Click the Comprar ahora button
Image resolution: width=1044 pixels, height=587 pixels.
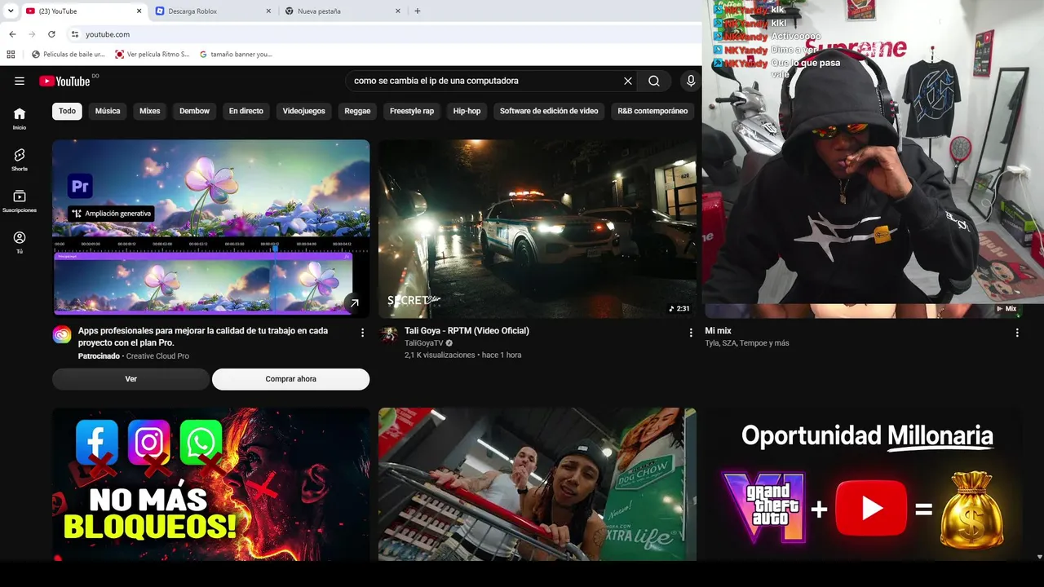click(x=290, y=379)
